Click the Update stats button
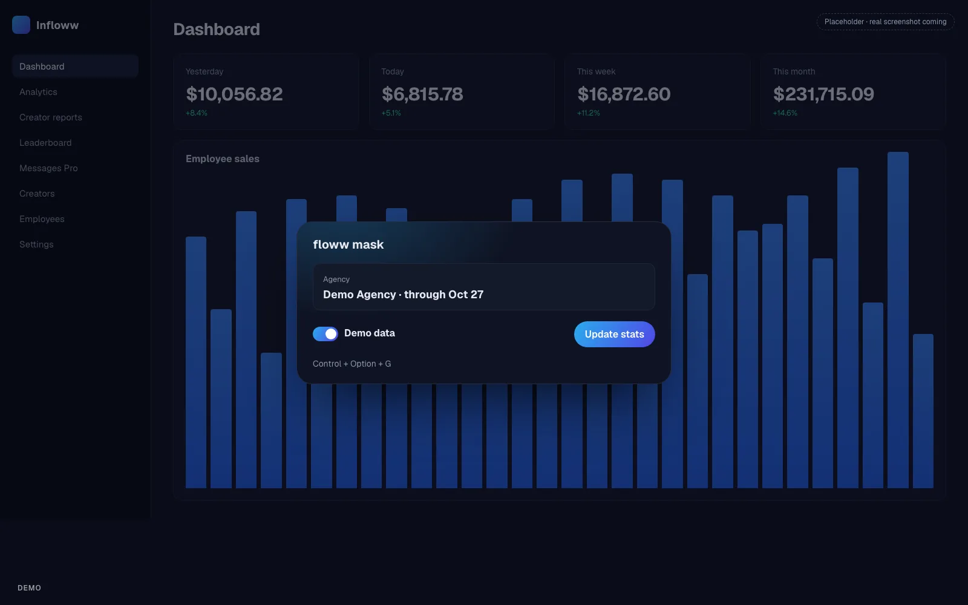Screen dimensions: 968x605 [614, 334]
